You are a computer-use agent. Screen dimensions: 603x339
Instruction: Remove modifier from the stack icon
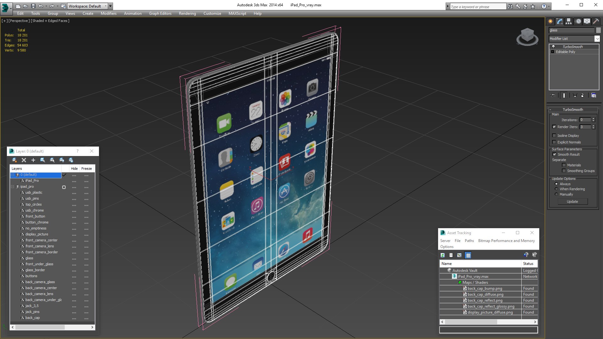coord(583,95)
